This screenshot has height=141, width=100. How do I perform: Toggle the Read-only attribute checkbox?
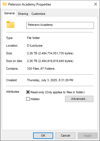pyautogui.click(x=28, y=92)
